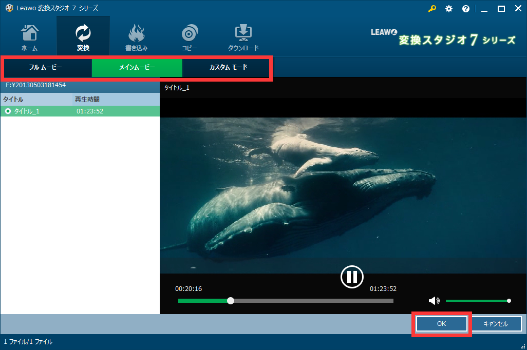Mute audio using the speaker icon
Screen dimensions: 527x350
(x=434, y=301)
